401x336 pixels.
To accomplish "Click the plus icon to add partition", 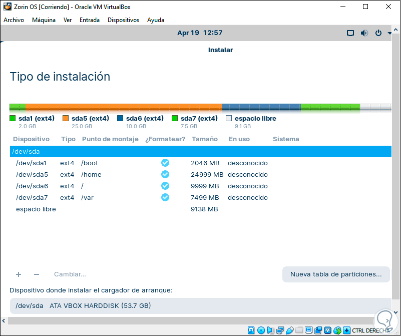I will [19, 274].
